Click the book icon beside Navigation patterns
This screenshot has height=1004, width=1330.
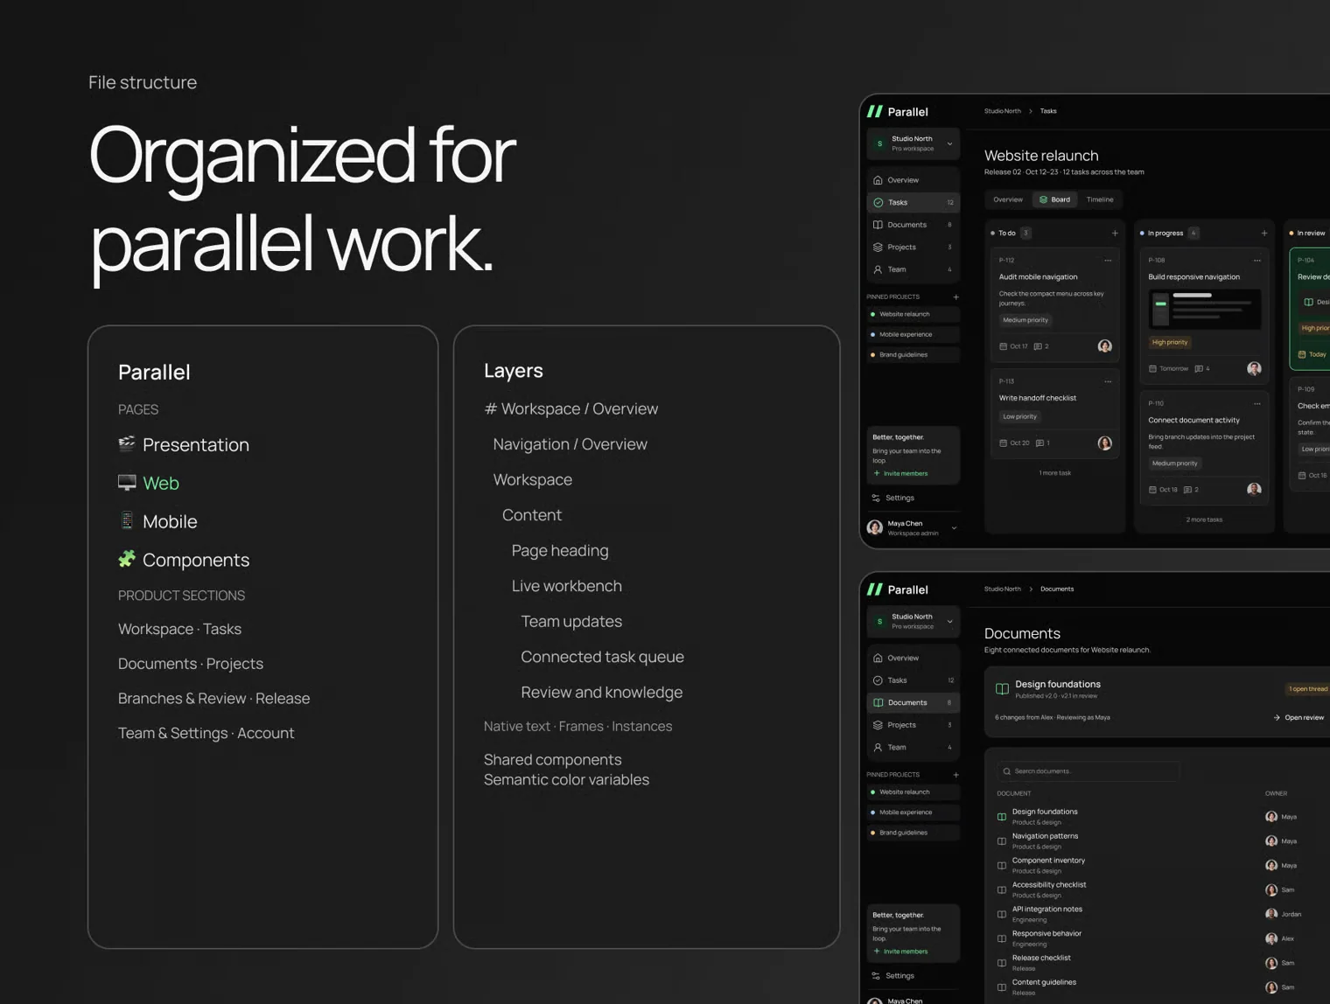click(1002, 841)
